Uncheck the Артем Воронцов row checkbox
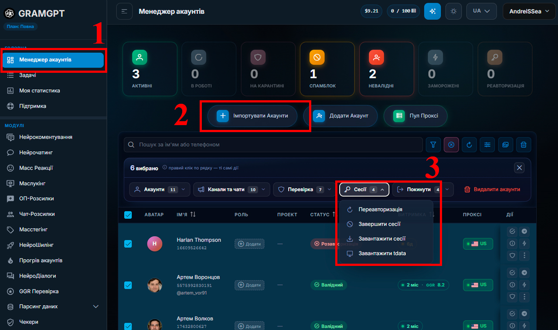 click(128, 285)
